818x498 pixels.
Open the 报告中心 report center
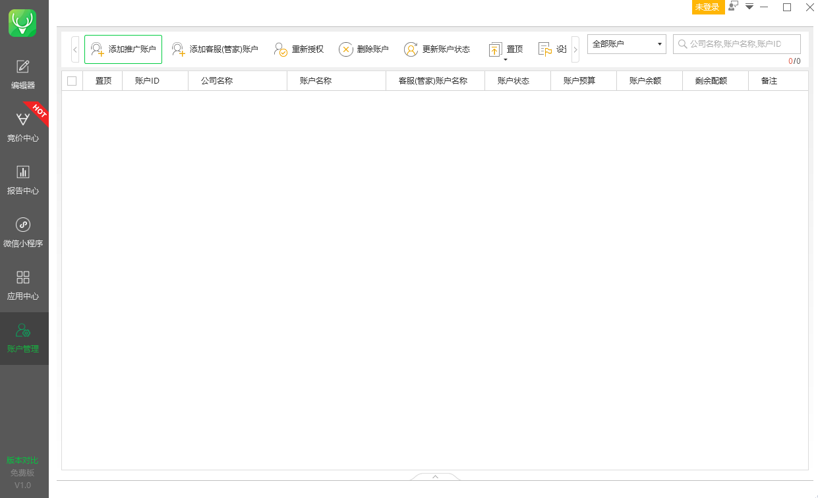(x=23, y=180)
